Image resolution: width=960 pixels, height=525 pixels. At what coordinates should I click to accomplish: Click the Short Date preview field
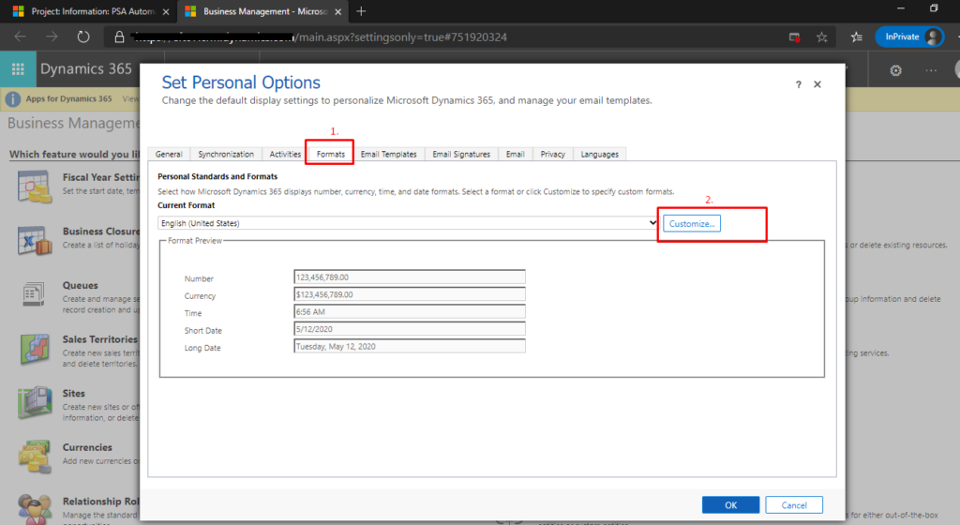tap(410, 328)
